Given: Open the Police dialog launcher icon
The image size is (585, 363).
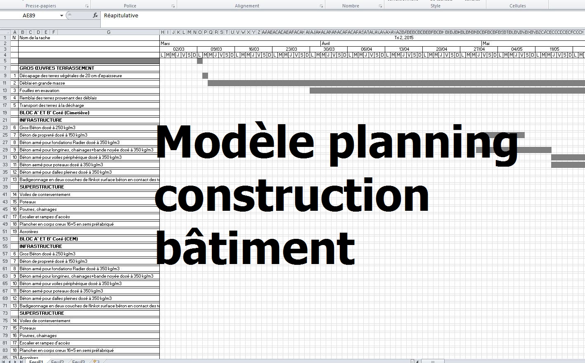Looking at the screenshot, I should tap(173, 5).
